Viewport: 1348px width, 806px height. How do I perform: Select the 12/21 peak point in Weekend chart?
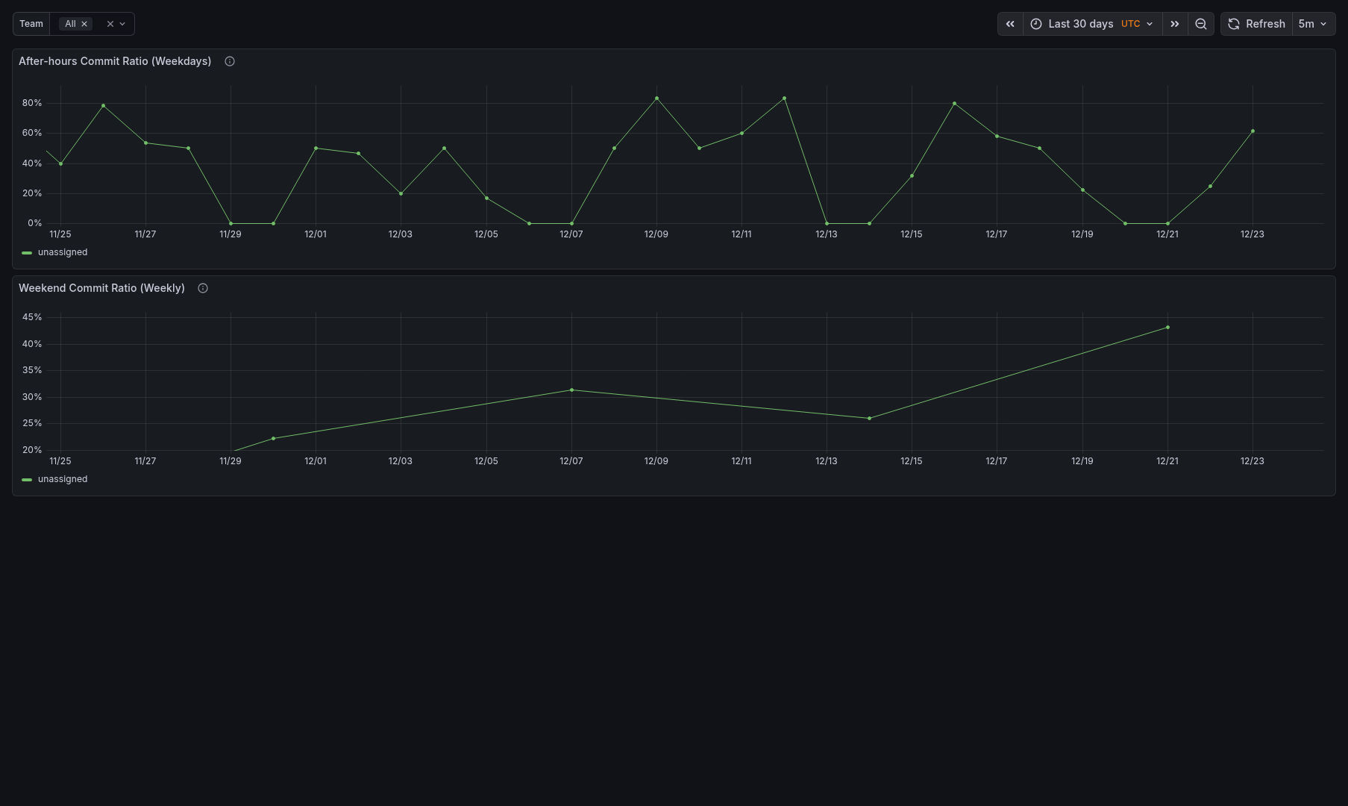coord(1167,327)
